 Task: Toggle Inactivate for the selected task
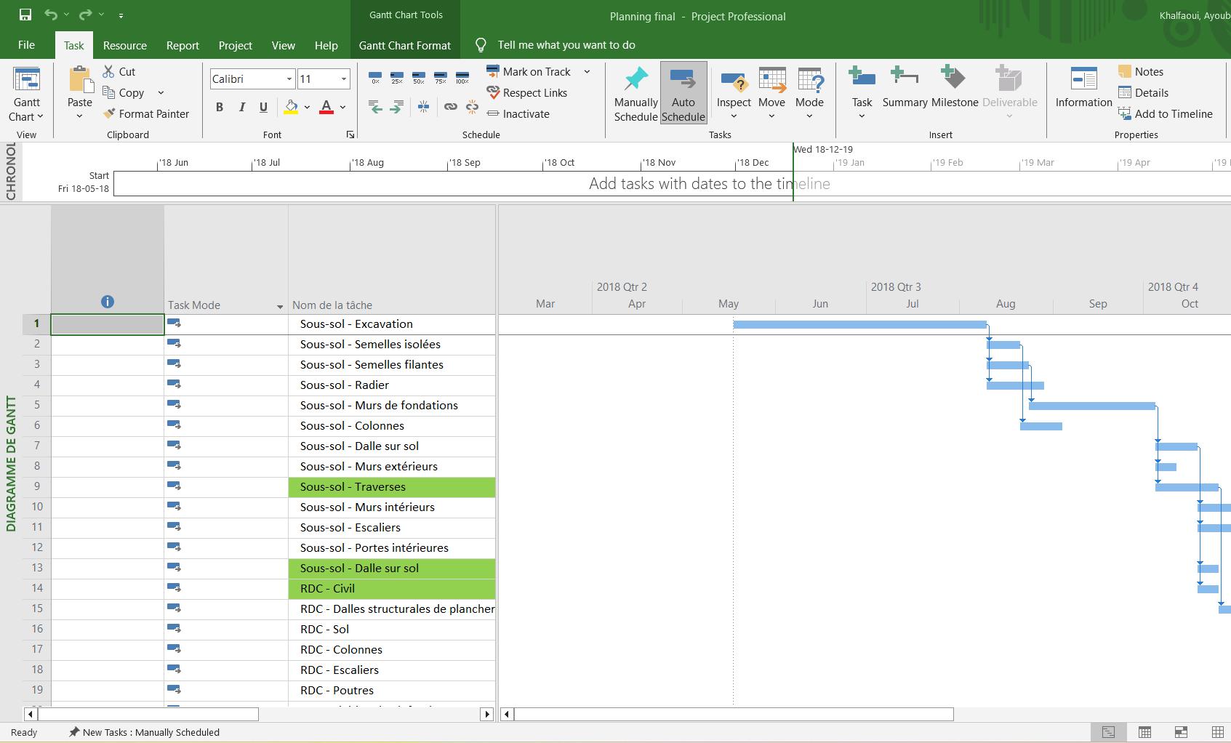pos(518,113)
